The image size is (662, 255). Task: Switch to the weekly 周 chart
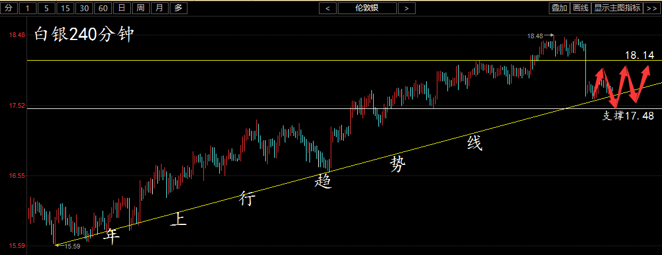140,8
